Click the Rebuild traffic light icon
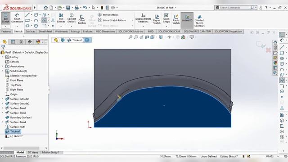288x162 pixels. point(102,8)
